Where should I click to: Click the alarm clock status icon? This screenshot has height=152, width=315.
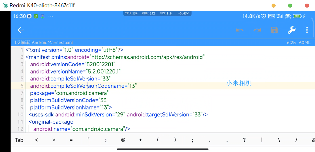point(264,16)
